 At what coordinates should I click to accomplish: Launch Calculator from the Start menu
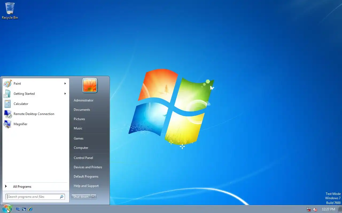pyautogui.click(x=35, y=104)
